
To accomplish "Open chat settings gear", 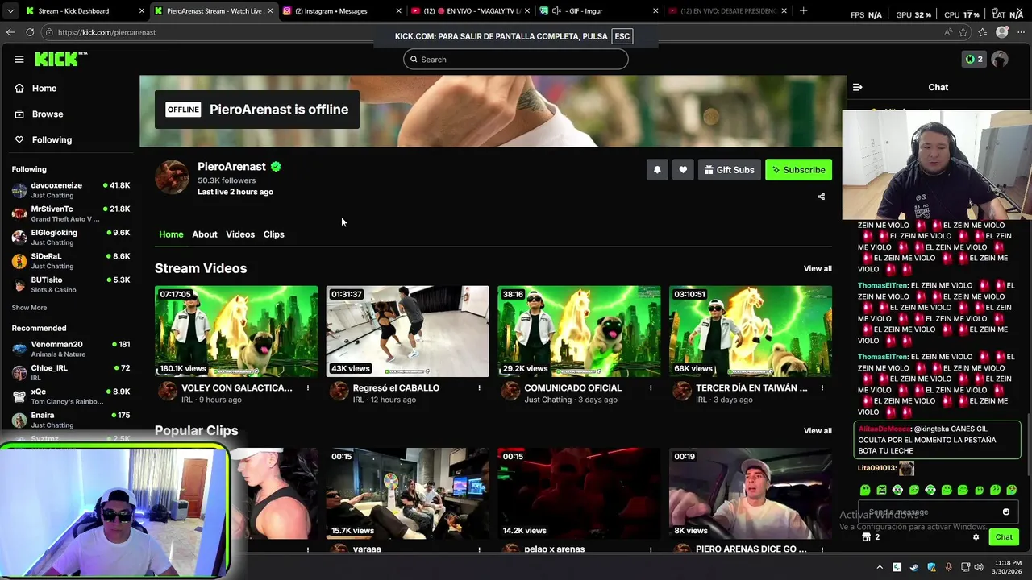I will click(976, 537).
